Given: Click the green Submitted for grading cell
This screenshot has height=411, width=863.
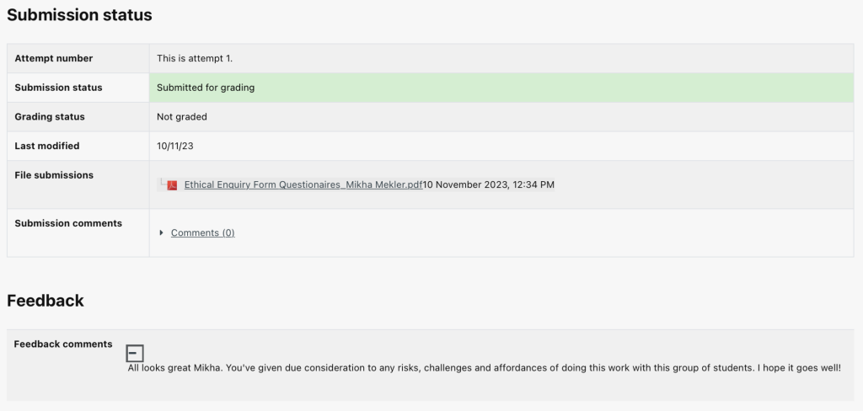Looking at the screenshot, I should coord(501,88).
